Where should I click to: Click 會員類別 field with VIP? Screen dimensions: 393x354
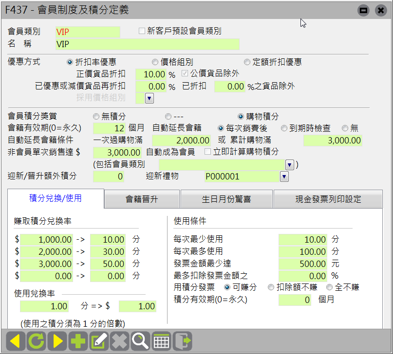coord(88,32)
